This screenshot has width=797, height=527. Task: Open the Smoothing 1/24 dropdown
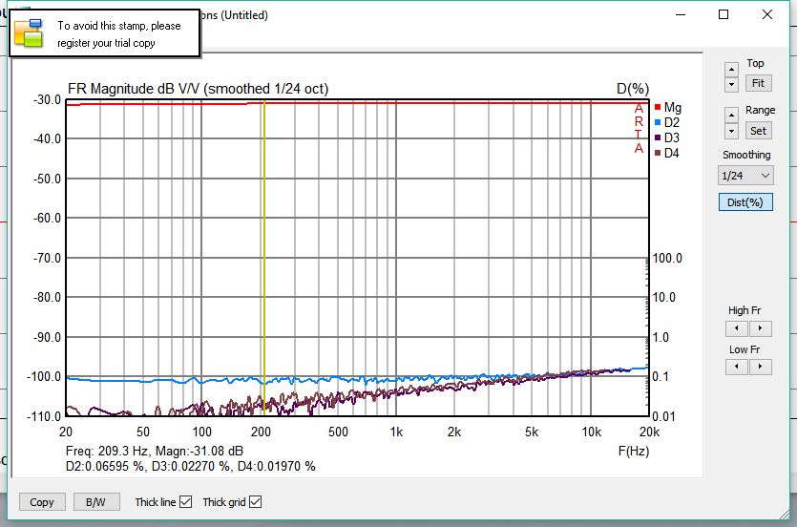point(745,176)
